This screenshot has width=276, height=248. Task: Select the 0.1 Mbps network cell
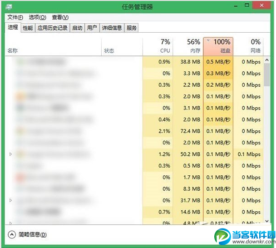[248, 154]
